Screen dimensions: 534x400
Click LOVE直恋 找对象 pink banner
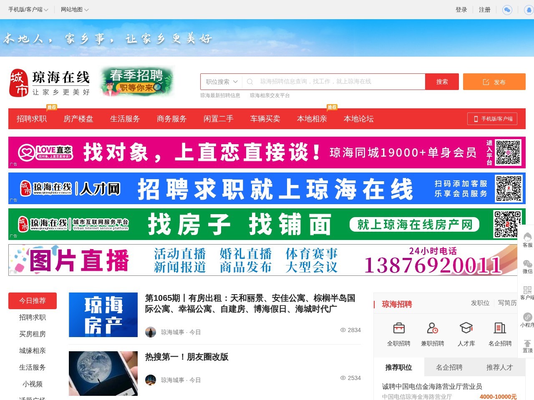(x=267, y=152)
